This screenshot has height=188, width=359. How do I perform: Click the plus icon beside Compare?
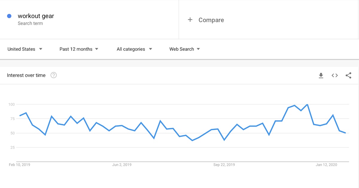(190, 20)
